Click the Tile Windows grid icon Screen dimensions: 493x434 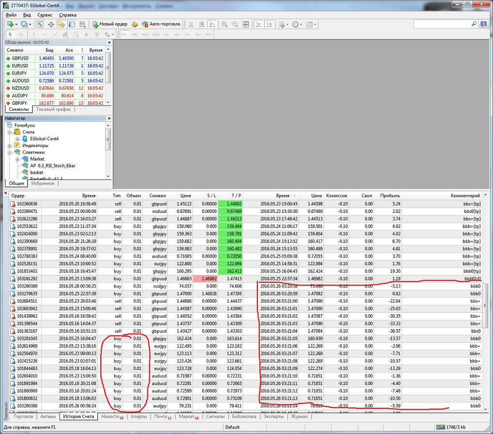tap(246, 24)
